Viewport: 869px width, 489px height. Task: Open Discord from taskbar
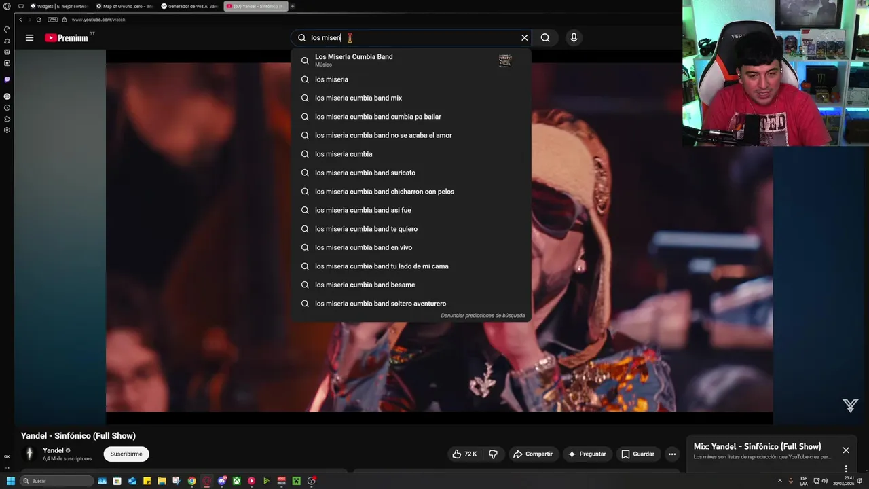point(222,481)
